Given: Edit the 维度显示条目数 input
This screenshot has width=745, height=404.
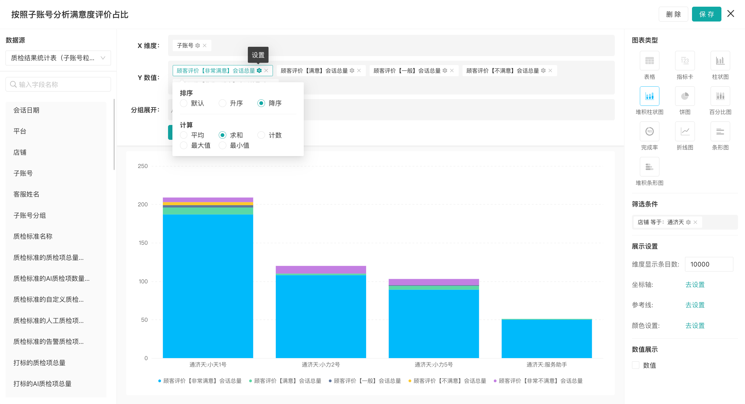Looking at the screenshot, I should click(709, 264).
